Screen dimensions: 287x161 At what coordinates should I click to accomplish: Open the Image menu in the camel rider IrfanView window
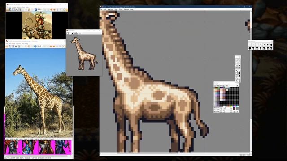point(14,7)
